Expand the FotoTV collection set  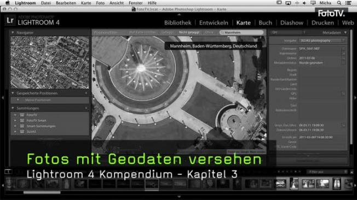click(x=15, y=115)
